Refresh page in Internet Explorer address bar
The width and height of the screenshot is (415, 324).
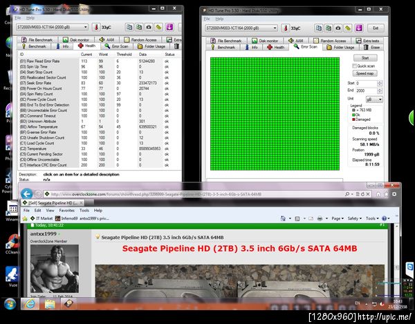tap(362, 194)
